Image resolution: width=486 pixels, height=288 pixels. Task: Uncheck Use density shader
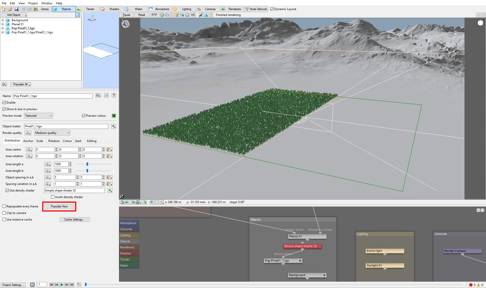tap(7, 190)
